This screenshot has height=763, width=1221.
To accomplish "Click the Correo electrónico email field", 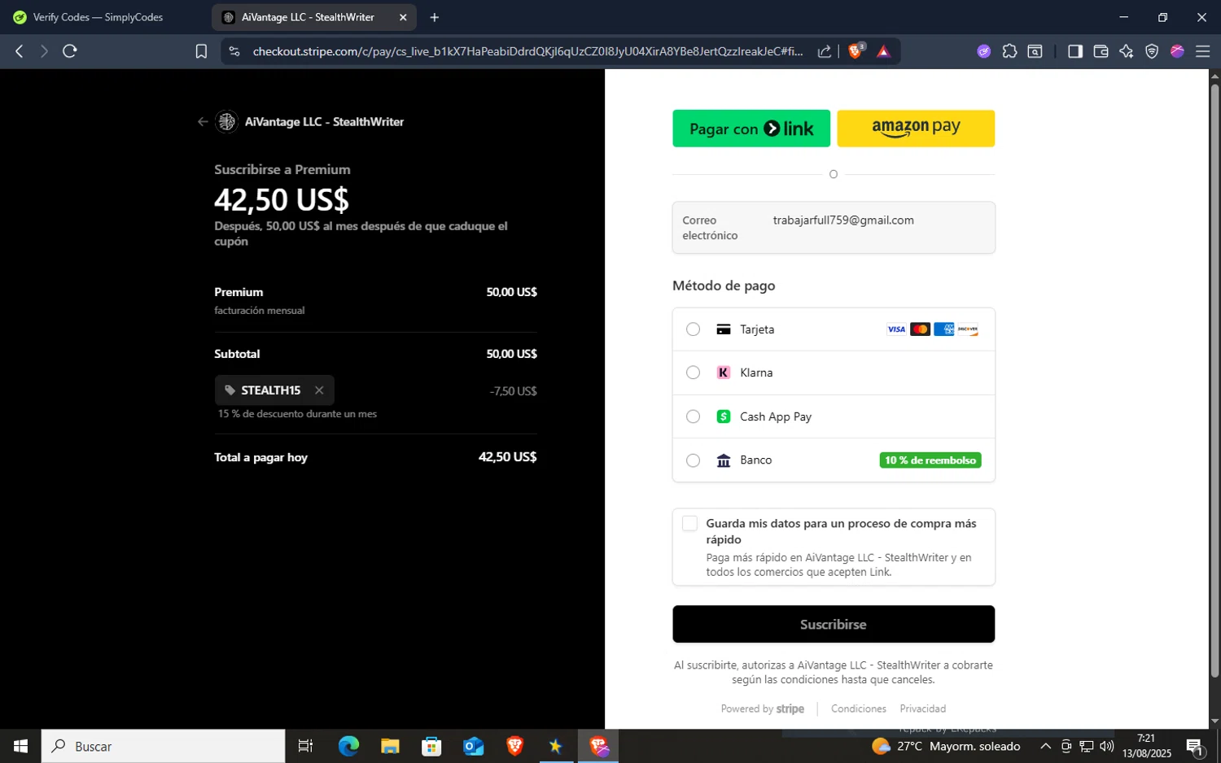I will tap(834, 228).
